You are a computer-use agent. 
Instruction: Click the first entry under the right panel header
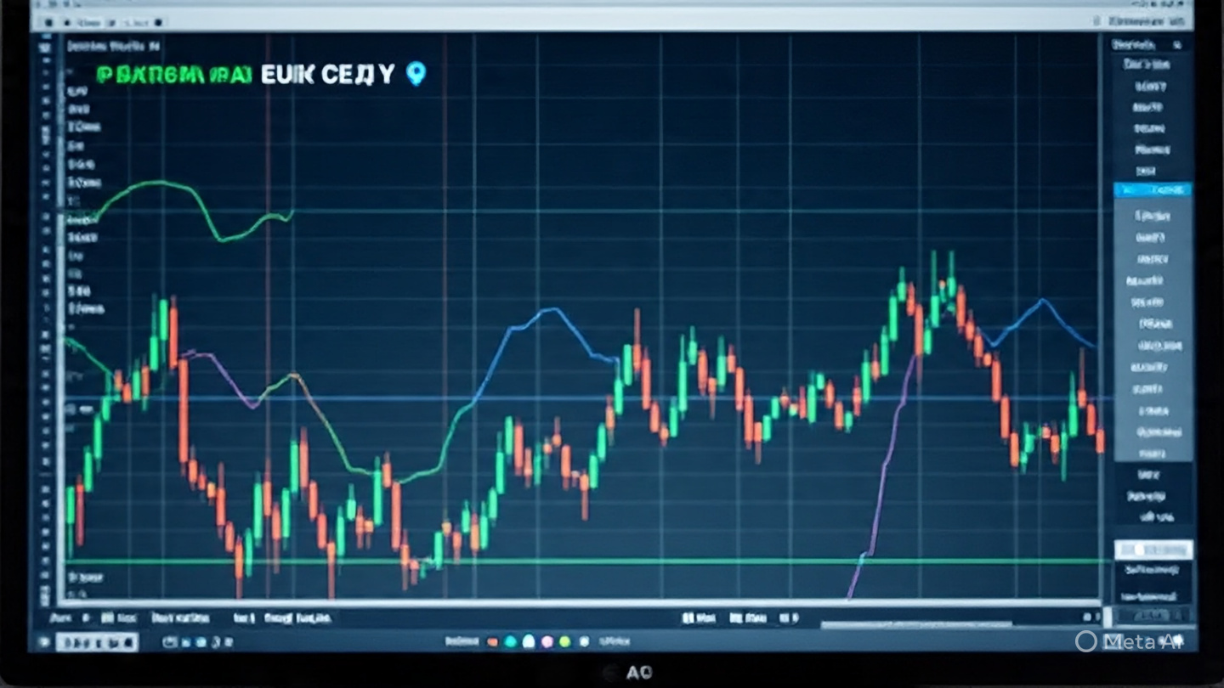pos(1147,65)
